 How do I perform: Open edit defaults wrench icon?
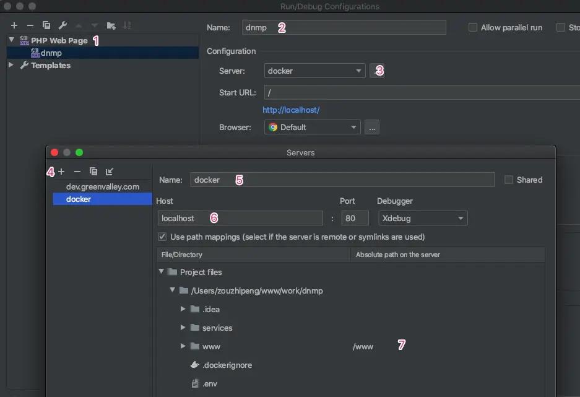click(63, 25)
